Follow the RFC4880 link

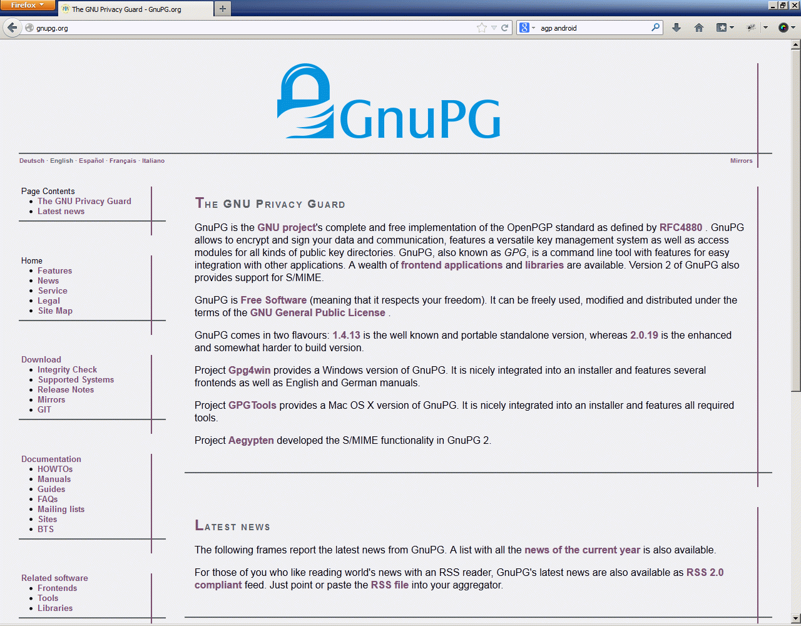tap(681, 228)
